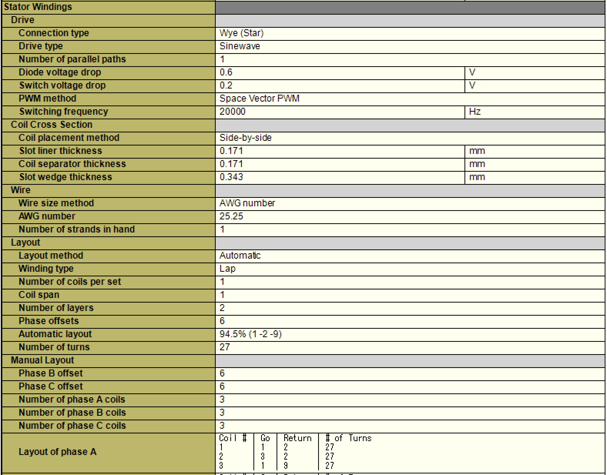Click the Switching frequency value 20000

[232, 112]
